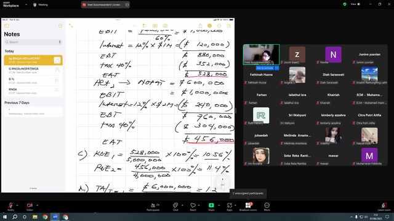Select Irin Rosiana participant tile

261,156
